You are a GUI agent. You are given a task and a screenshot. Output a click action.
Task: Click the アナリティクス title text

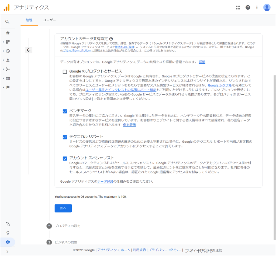point(32,7)
